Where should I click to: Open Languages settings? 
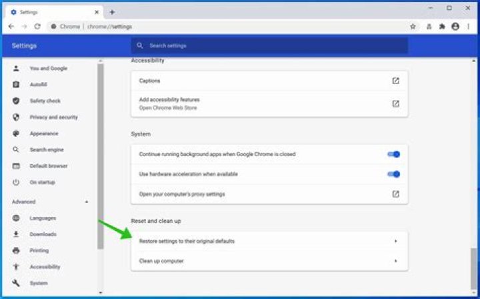tap(43, 218)
